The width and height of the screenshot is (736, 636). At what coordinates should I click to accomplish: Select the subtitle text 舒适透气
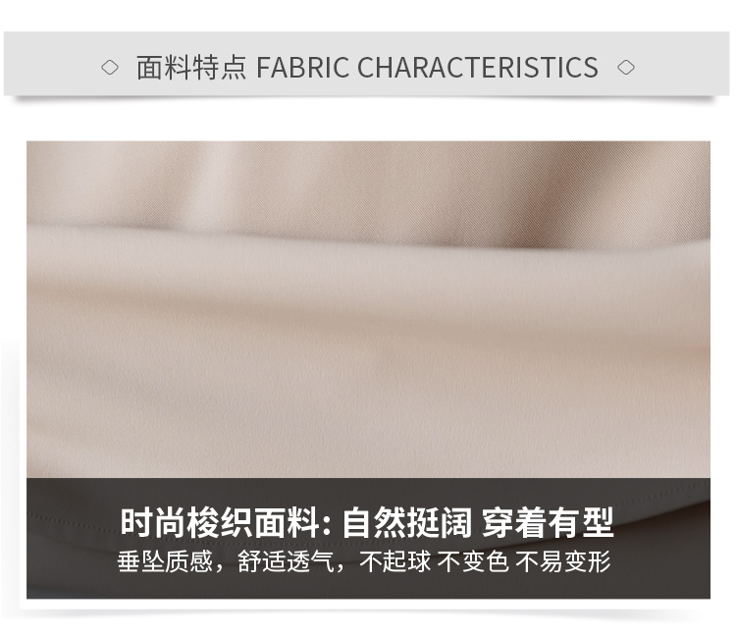point(286,561)
